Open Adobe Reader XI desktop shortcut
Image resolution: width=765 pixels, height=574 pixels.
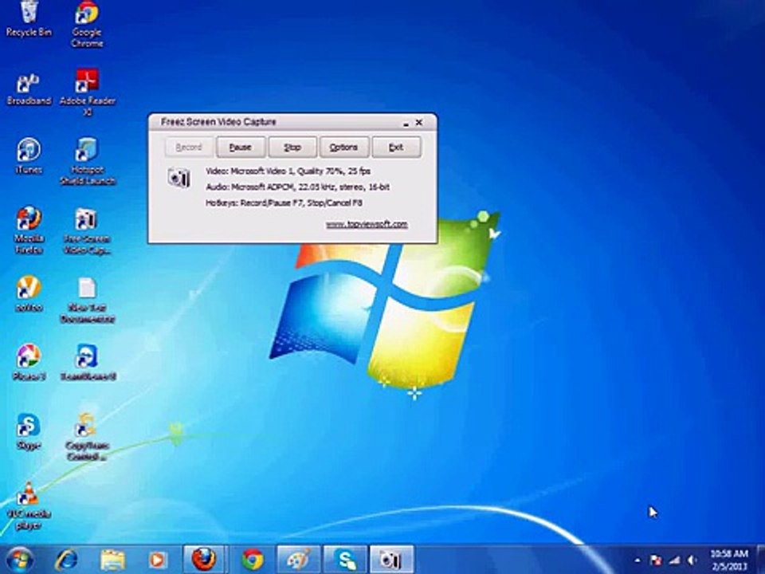pos(88,92)
